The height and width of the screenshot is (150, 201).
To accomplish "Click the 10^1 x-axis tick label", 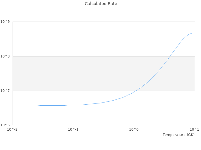I will pyautogui.click(x=194, y=129).
